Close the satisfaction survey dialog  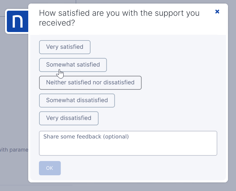(217, 12)
